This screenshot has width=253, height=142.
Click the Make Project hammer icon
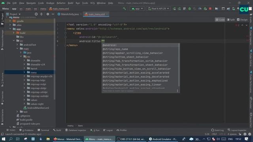coord(124,9)
